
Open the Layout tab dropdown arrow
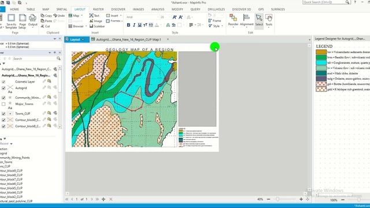[83, 39]
